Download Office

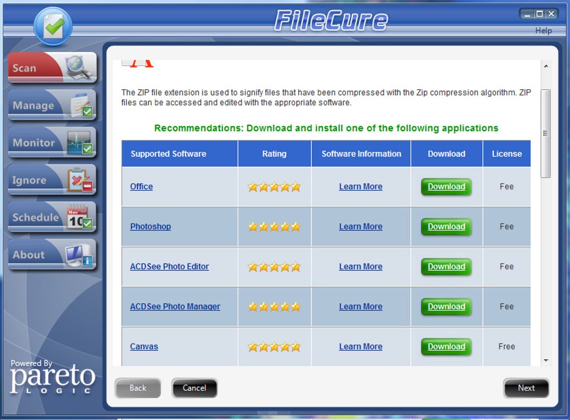coord(446,187)
